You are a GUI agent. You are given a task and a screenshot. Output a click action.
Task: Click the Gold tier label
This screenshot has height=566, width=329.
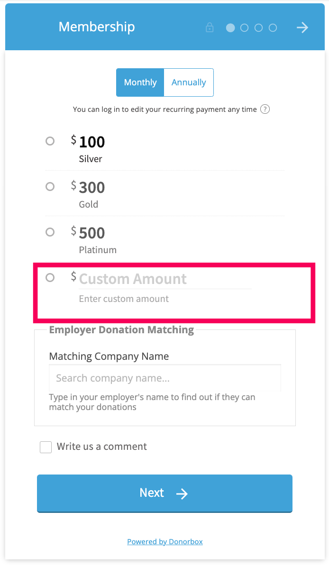click(x=89, y=204)
